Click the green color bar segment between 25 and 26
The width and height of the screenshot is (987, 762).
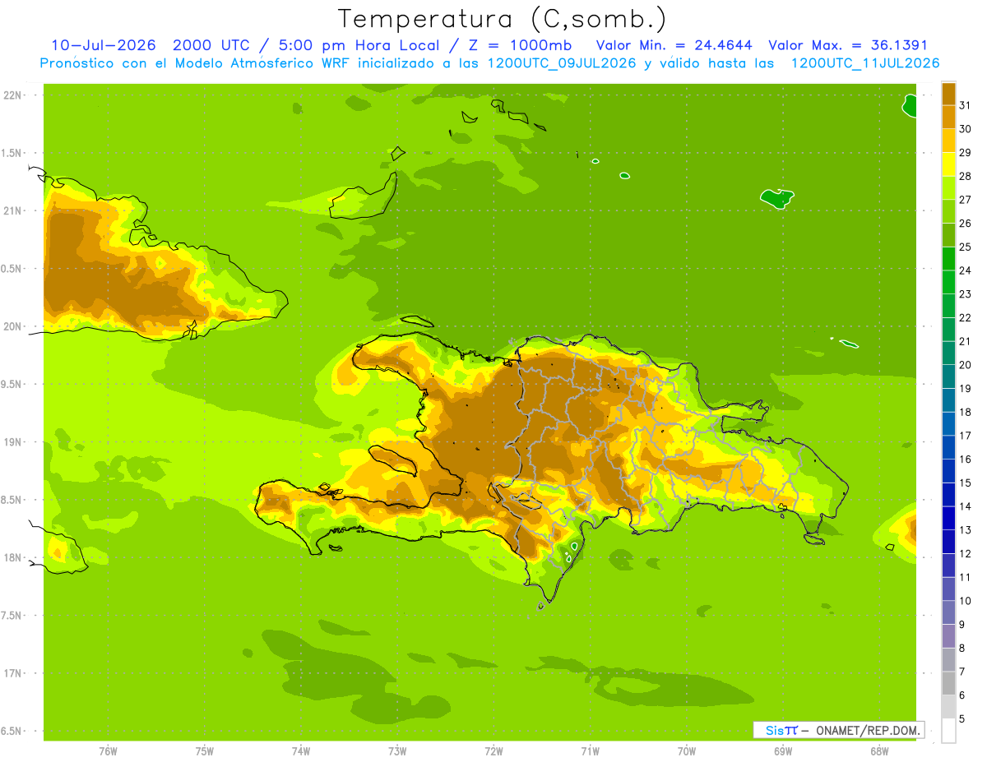pyautogui.click(x=948, y=235)
